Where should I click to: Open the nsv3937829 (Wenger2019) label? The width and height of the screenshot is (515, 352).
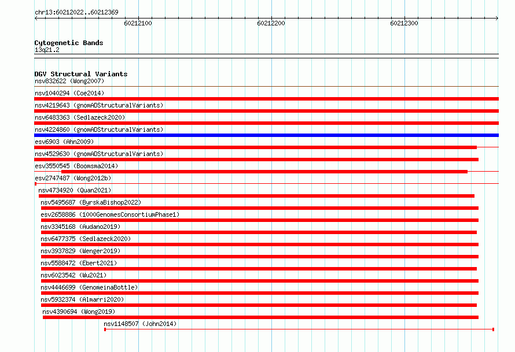80,251
